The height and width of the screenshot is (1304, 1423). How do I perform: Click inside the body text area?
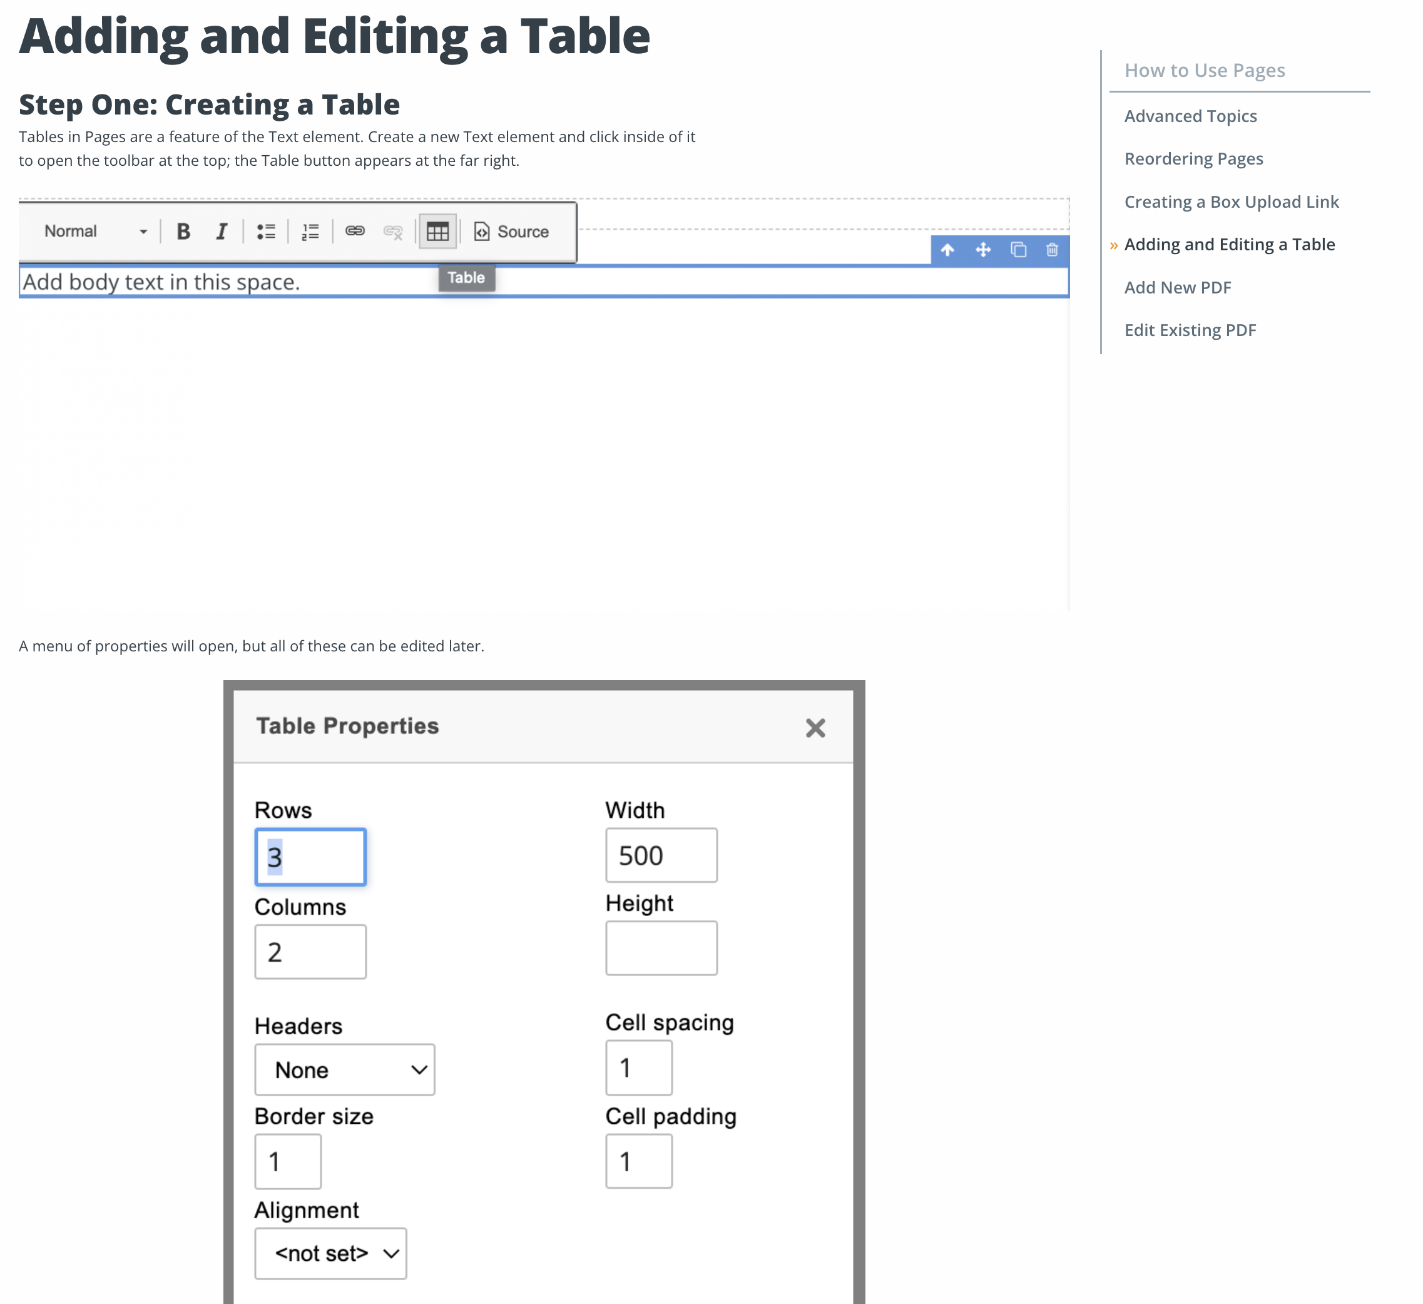point(544,282)
